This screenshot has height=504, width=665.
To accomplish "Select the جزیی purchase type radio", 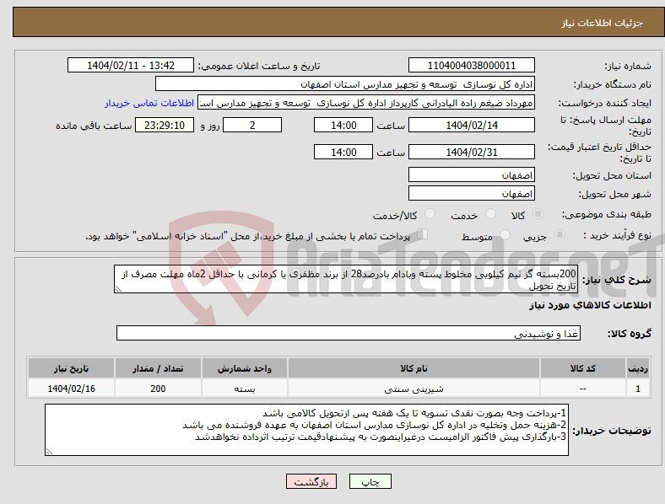I will coord(560,235).
